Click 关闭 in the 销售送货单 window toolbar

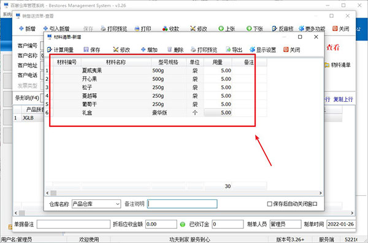pyautogui.click(x=341, y=29)
